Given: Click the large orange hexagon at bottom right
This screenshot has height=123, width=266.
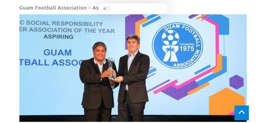Looking at the screenshot, I should point(227,102).
